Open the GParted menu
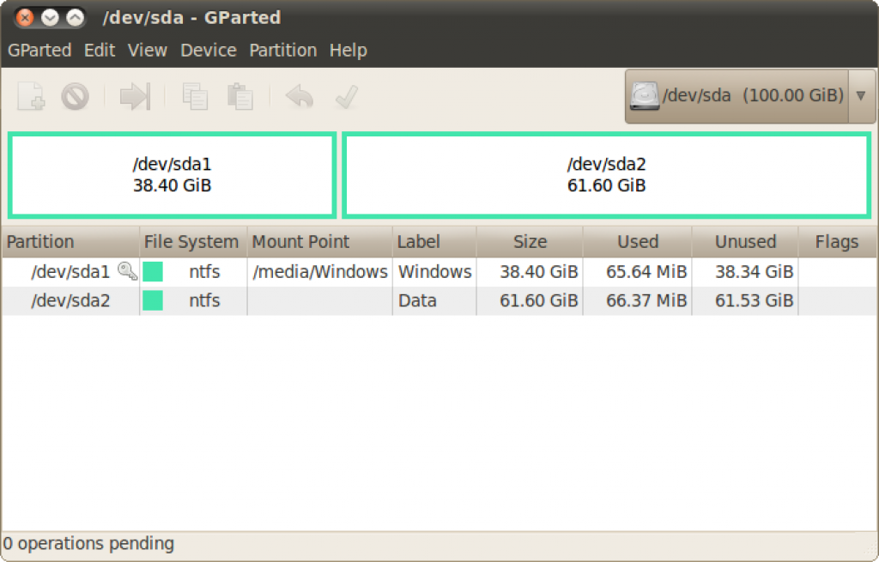879x562 pixels. (39, 50)
